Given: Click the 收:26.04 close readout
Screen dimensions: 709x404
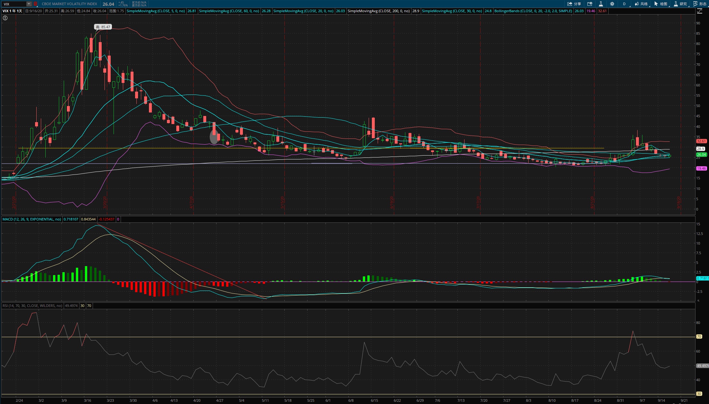Looking at the screenshot, I should pyautogui.click(x=99, y=11).
